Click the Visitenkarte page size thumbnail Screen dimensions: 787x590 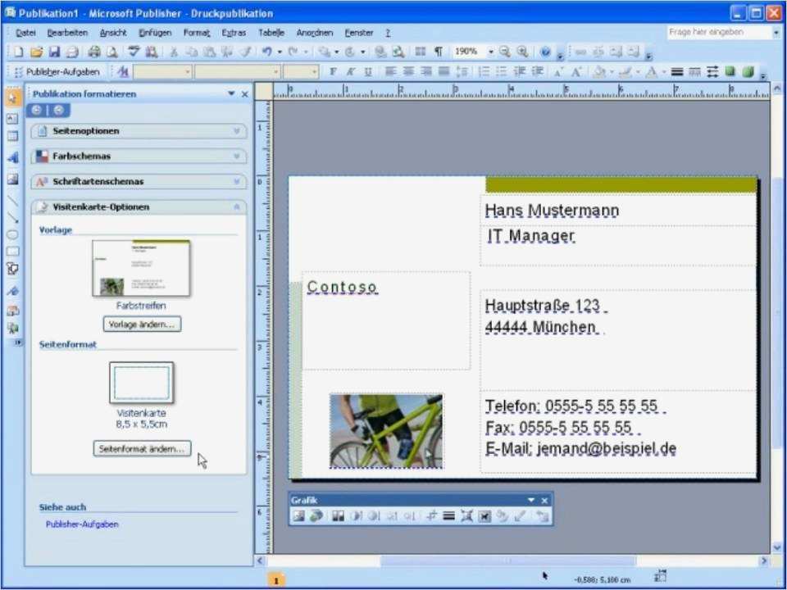point(142,383)
